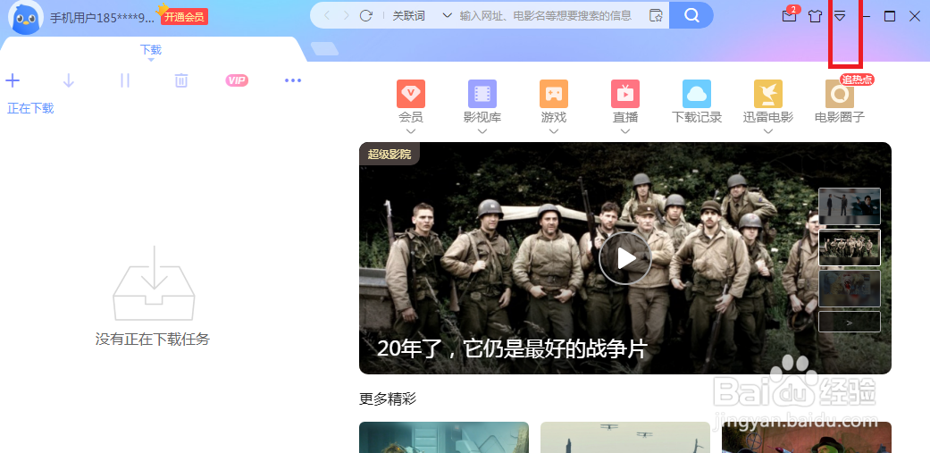
Task: Click the pink VIP badge icon
Action: (x=237, y=80)
